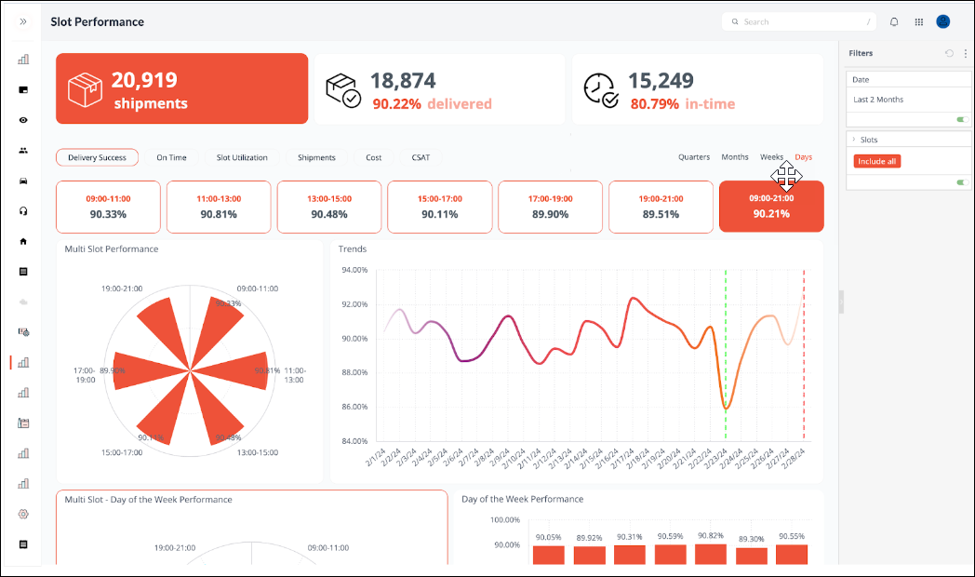
Task: Click the delivered package checkmark icon
Action: [x=343, y=90]
